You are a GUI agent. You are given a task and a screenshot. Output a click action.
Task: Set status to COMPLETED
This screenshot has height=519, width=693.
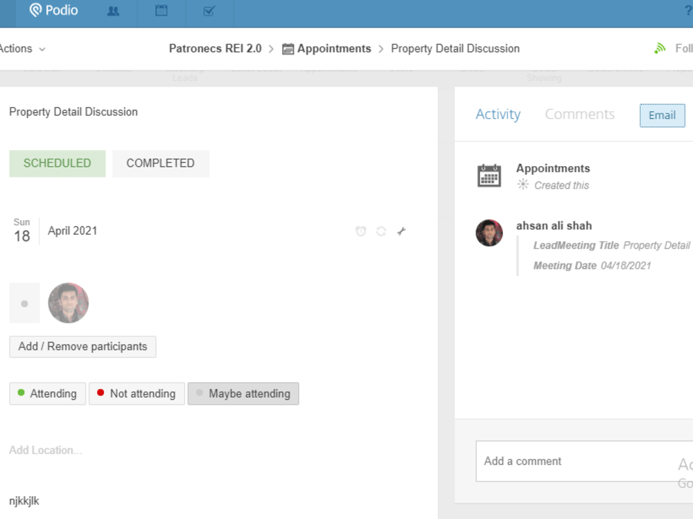(x=161, y=163)
